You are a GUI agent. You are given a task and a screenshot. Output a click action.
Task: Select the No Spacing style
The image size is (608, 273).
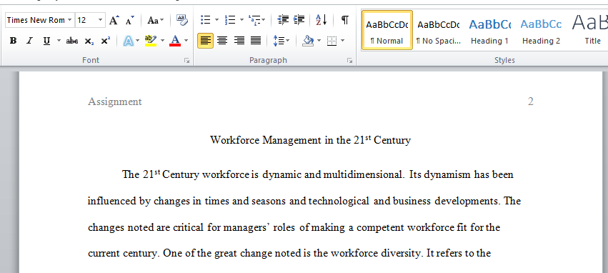[x=439, y=30]
